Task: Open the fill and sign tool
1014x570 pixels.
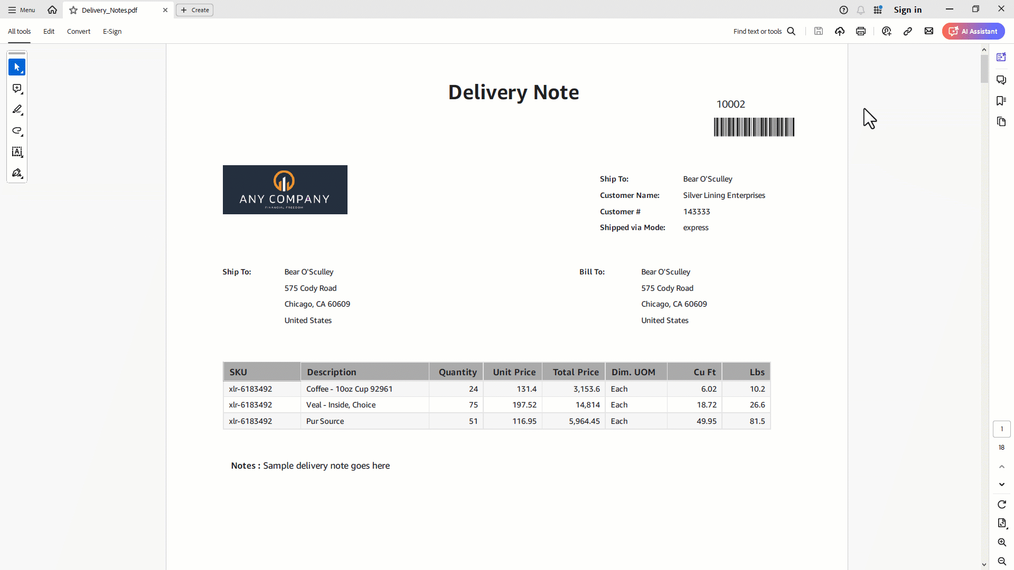Action: (x=17, y=173)
